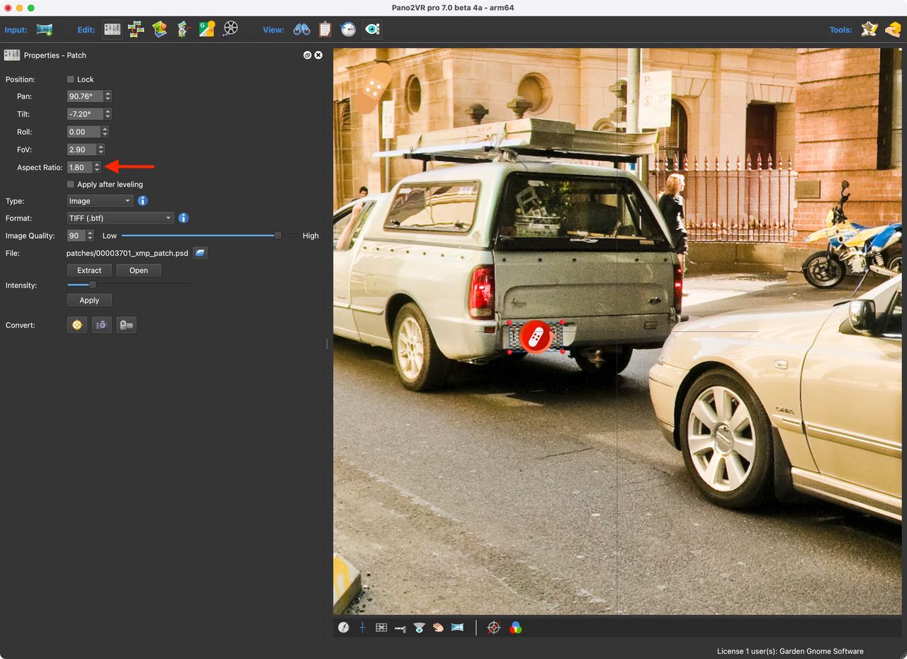The image size is (907, 659).
Task: Check the Apply after leveling option
Action: (x=70, y=184)
